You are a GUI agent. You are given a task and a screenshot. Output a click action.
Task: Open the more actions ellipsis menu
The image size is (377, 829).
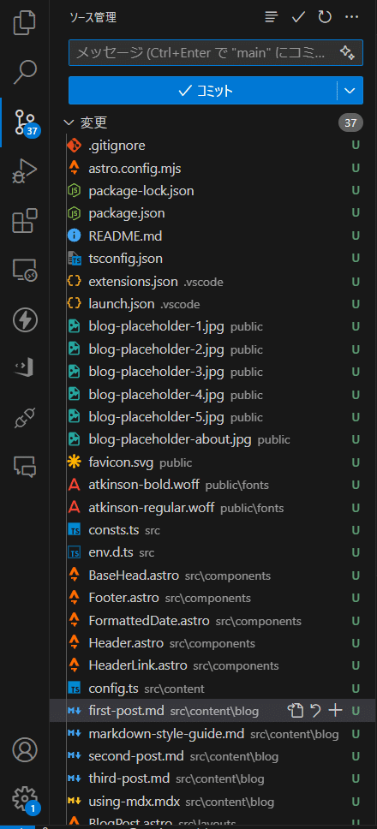tap(351, 17)
